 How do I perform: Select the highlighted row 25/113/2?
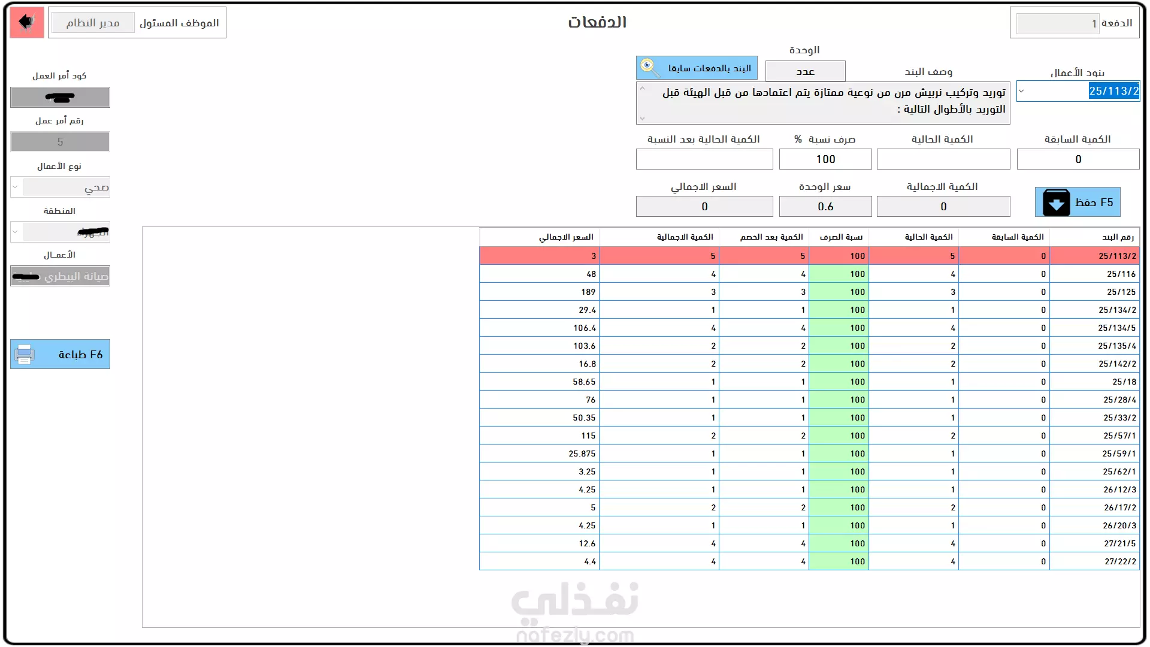(x=1094, y=256)
